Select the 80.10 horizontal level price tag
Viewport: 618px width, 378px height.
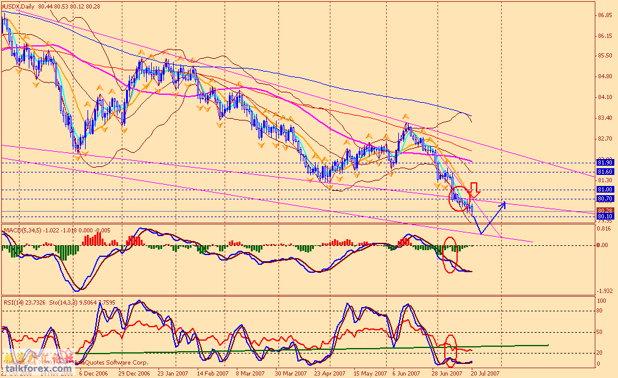tap(605, 217)
